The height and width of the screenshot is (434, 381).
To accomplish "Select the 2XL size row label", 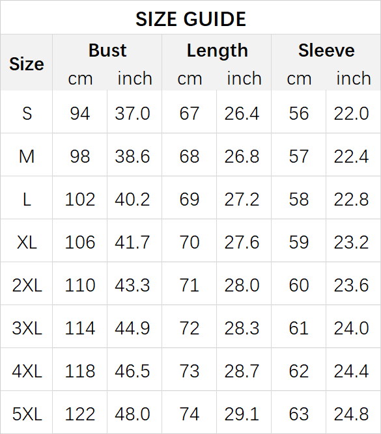I will [27, 285].
